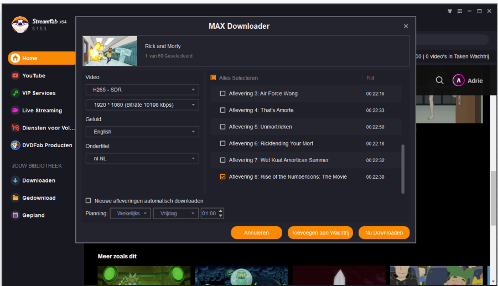
Task: Open the Home section in sidebar
Action: [41, 58]
